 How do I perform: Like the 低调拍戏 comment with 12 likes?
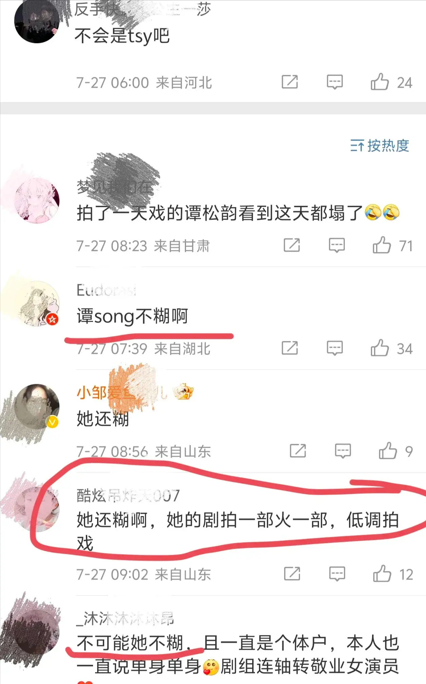393,574
